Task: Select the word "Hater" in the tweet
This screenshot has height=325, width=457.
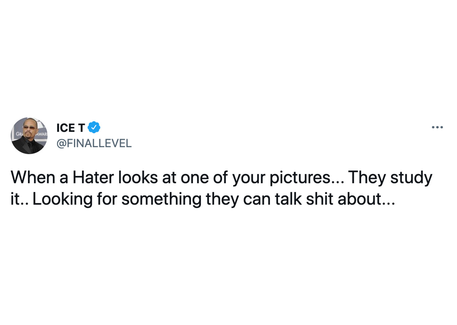Action: (93, 177)
